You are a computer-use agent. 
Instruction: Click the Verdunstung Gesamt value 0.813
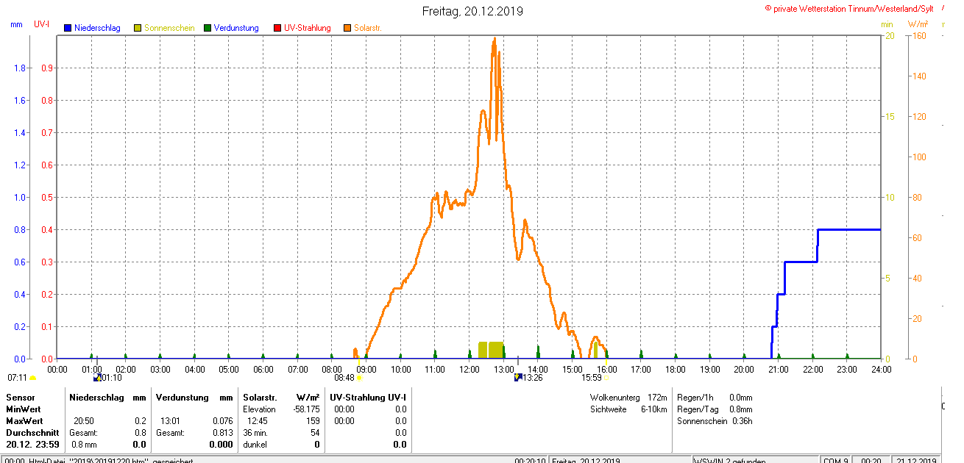click(x=223, y=433)
